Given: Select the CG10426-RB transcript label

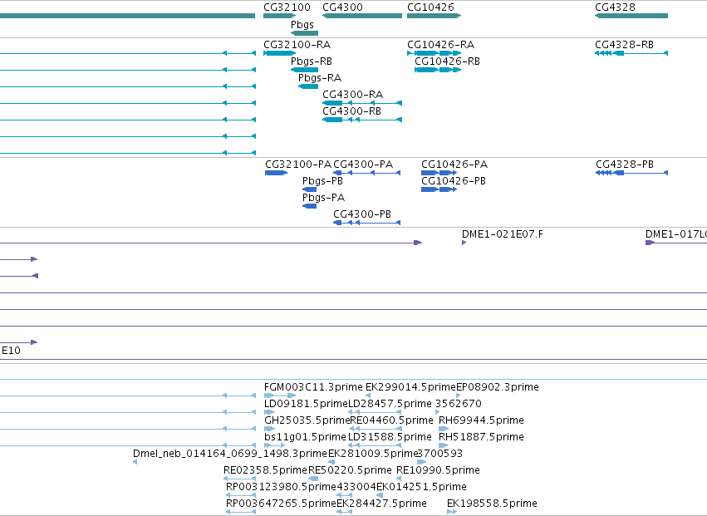Looking at the screenshot, I should tap(447, 61).
